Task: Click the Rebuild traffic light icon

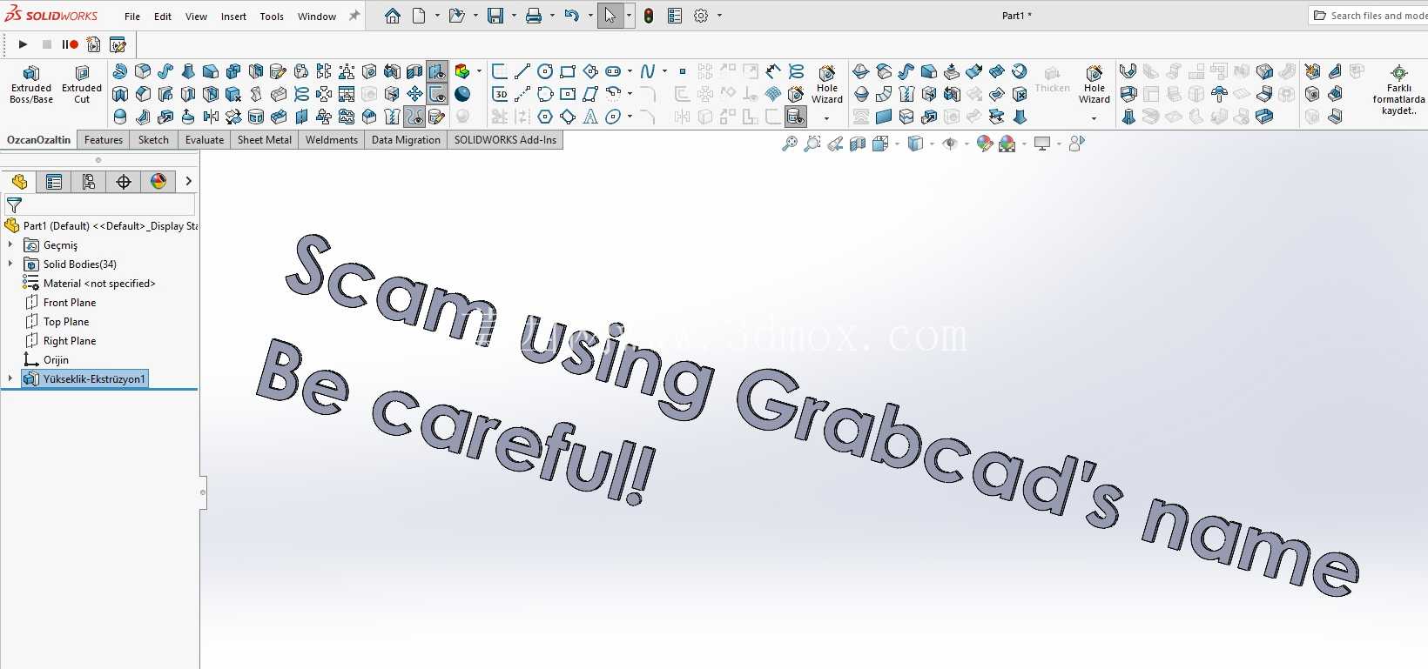Action: coord(649,16)
